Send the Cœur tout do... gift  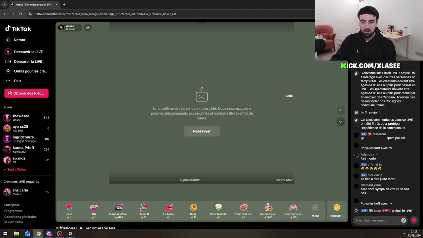[244, 211]
